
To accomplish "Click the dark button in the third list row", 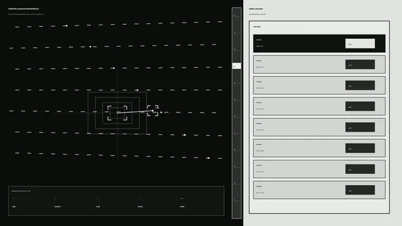I will click(360, 85).
